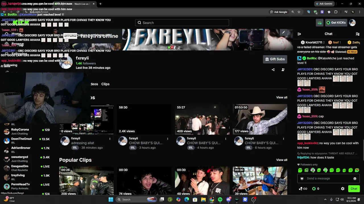Open the chat users icon beside Chat header
The width and height of the screenshot is (364, 204).
(357, 34)
